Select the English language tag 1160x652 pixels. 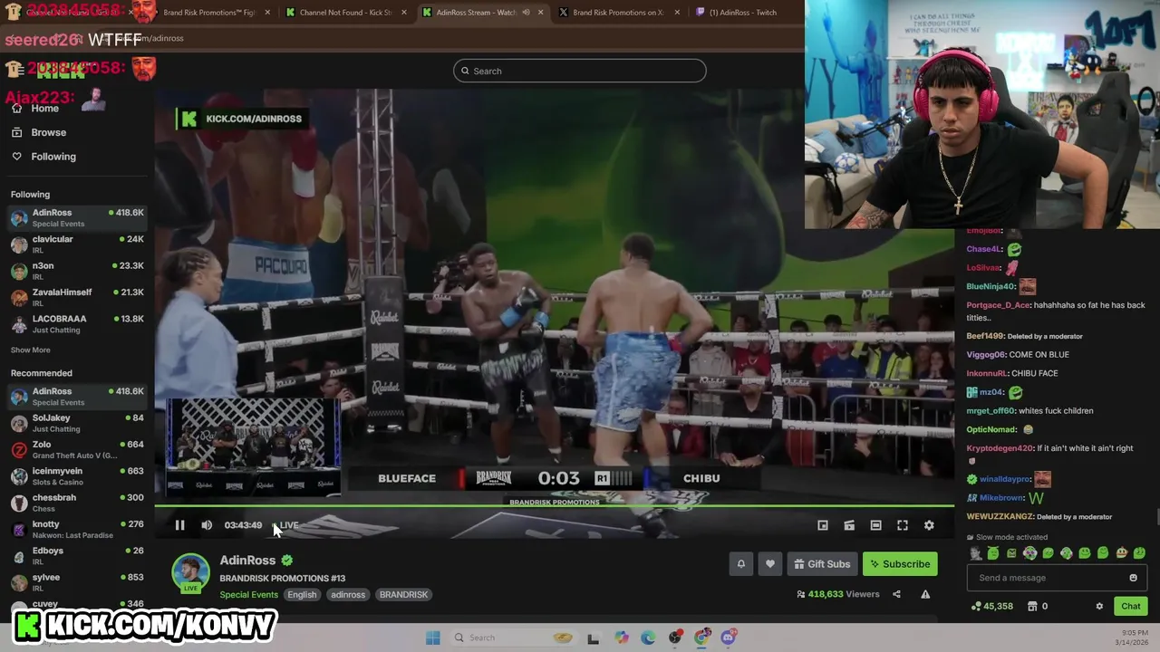pyautogui.click(x=302, y=595)
